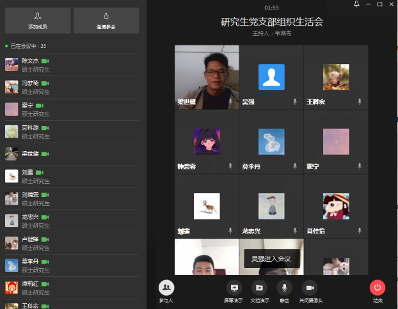Click camera icon beside 冯梦瑶 in list
The height and width of the screenshot is (309, 398).
(x=45, y=83)
